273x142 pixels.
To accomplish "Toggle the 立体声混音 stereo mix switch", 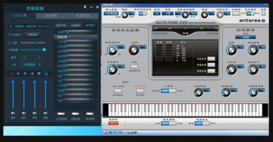I will pos(61,114).
